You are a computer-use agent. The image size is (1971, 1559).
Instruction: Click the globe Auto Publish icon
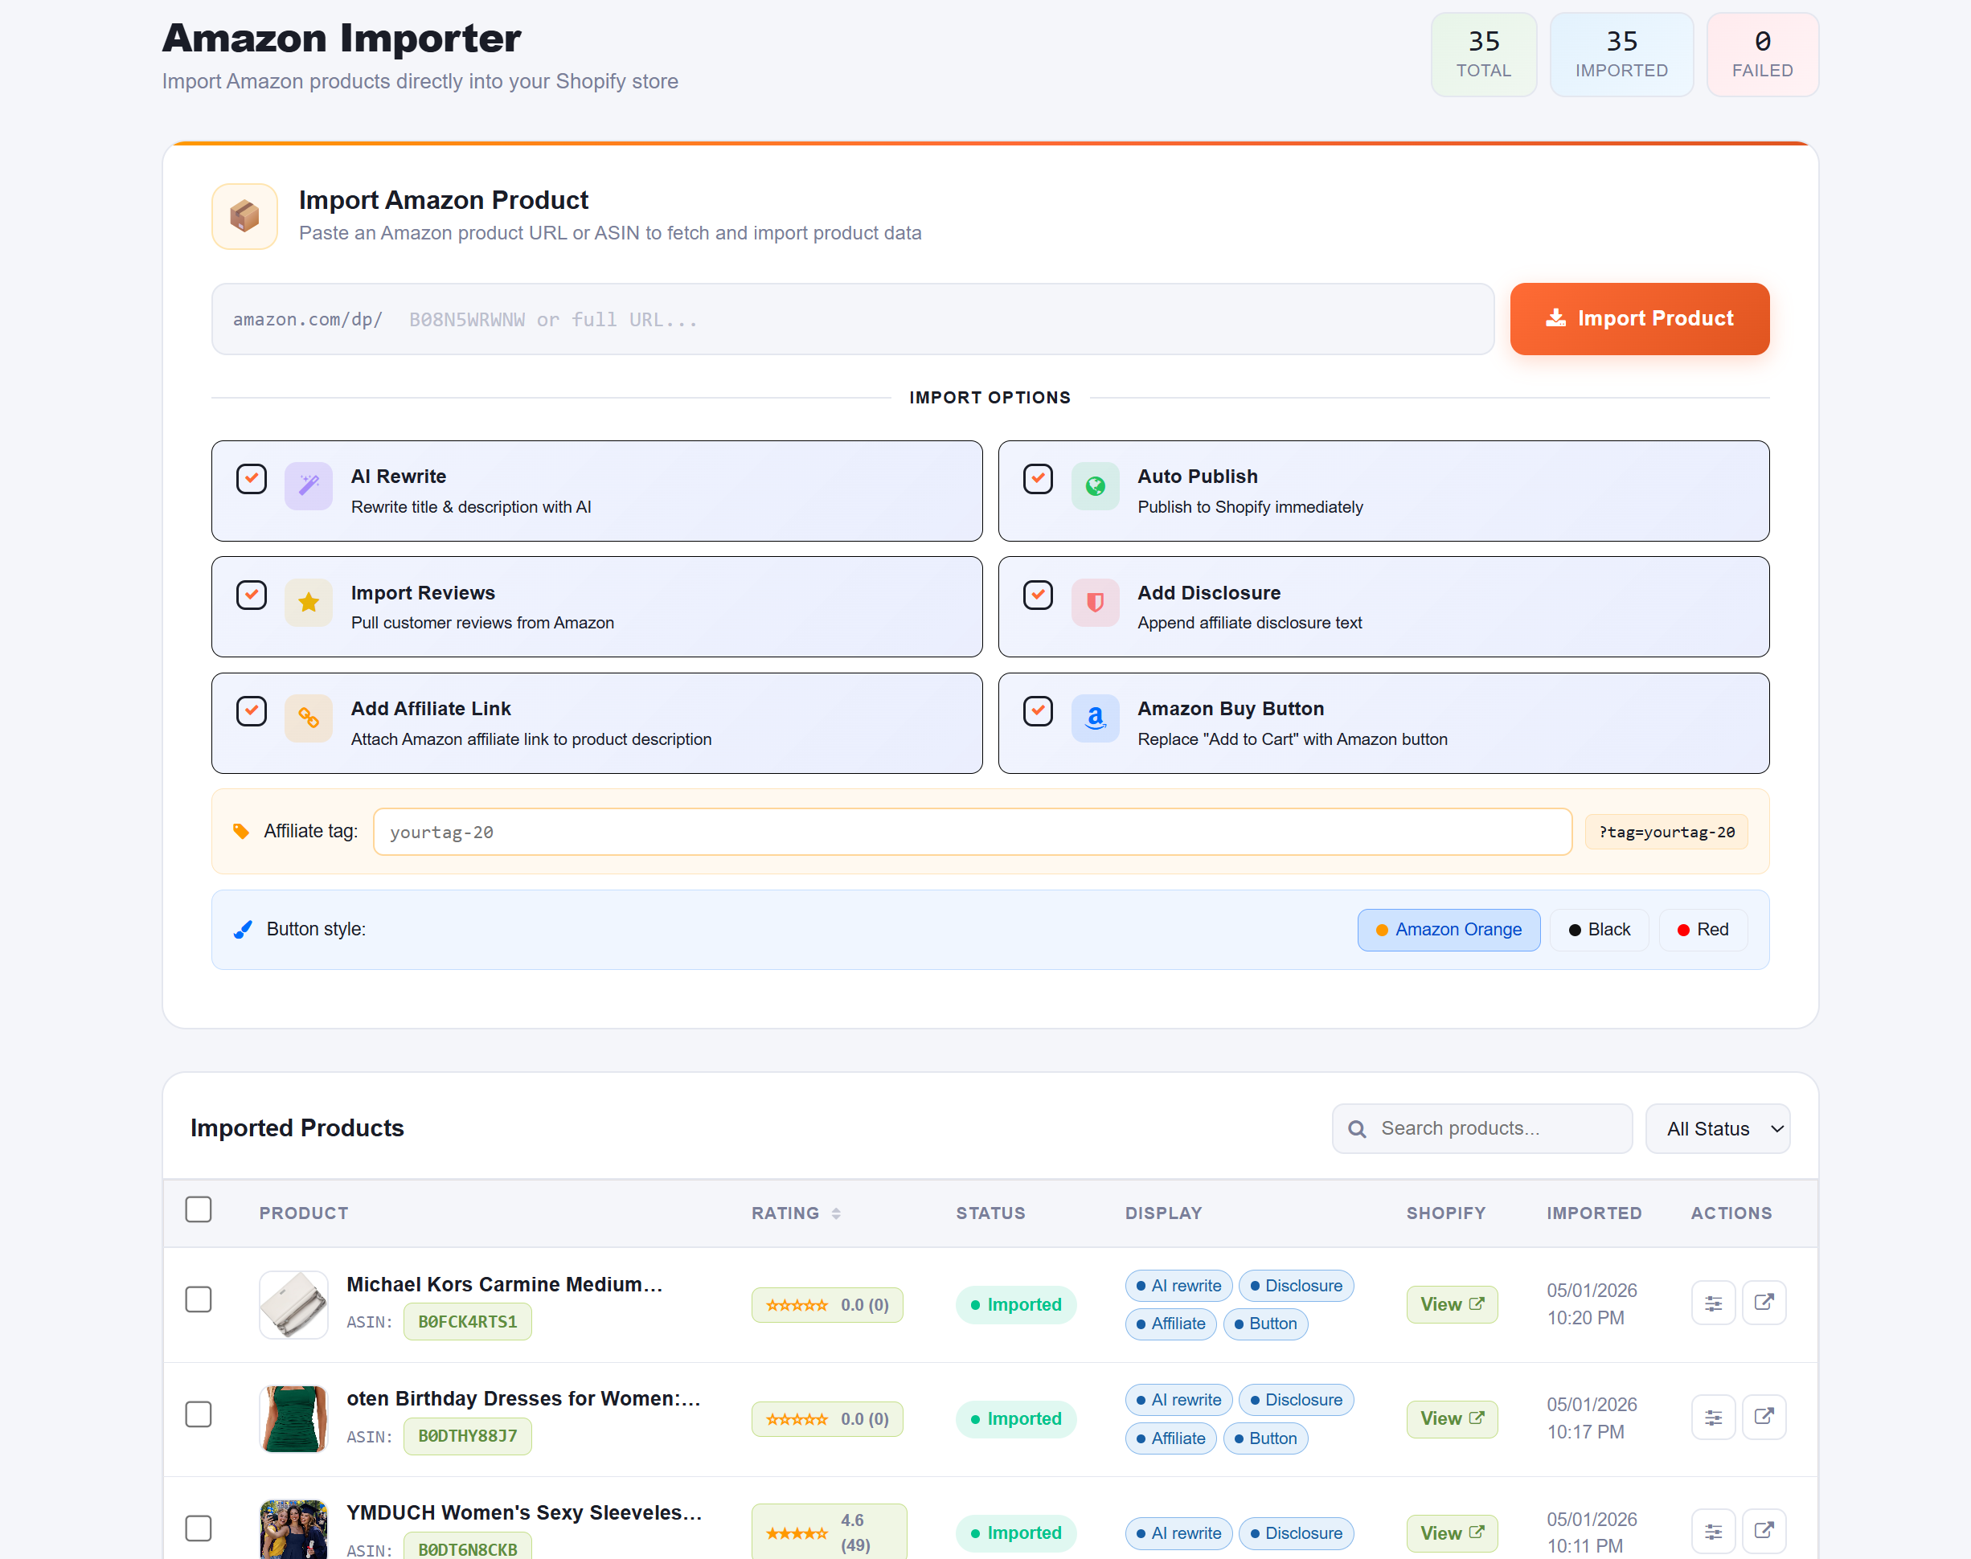coord(1096,485)
